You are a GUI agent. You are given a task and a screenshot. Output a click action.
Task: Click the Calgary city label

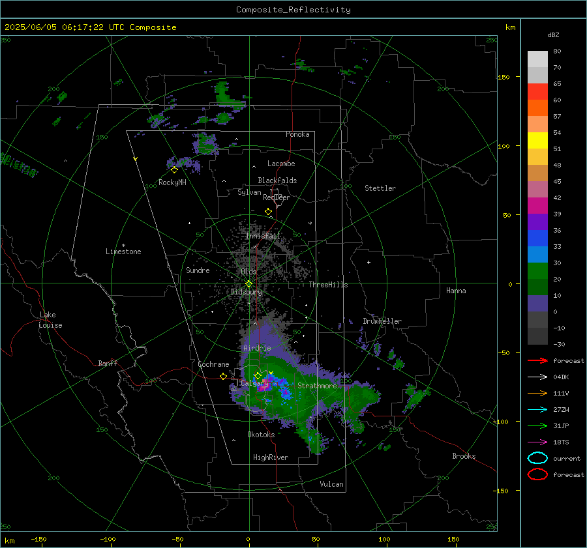pos(254,383)
